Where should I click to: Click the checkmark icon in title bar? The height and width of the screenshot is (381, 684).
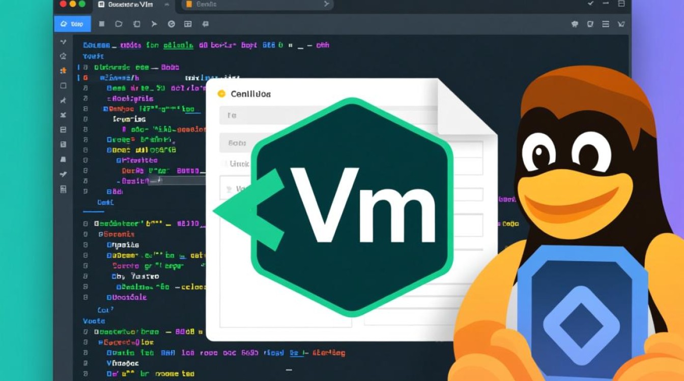click(590, 4)
